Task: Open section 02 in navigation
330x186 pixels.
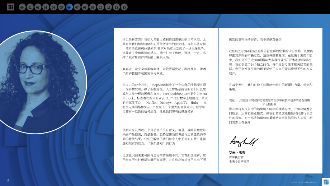Action: click(38, 7)
